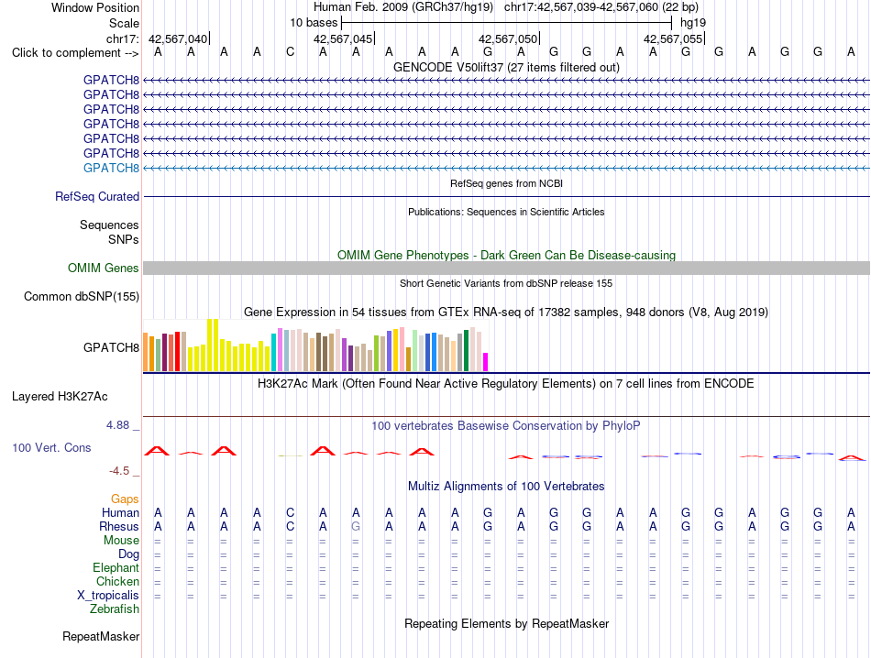The height and width of the screenshot is (658, 871).
Task: Click the 'Click to complement -->' label
Action: 75,53
